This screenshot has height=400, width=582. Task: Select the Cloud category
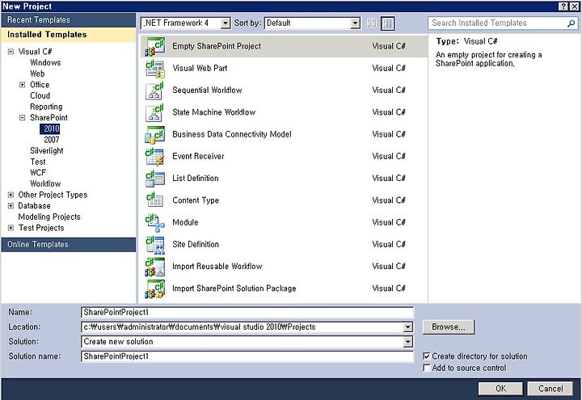(40, 95)
